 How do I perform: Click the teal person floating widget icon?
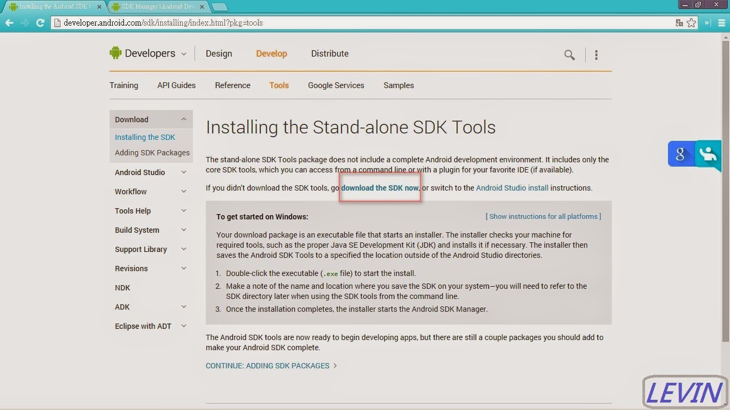click(x=708, y=154)
